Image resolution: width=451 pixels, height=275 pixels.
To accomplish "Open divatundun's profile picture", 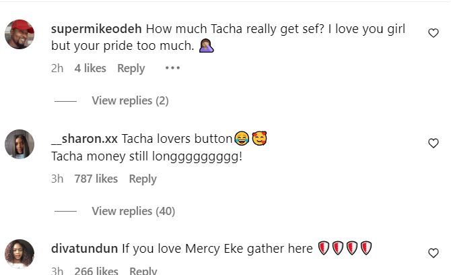I will (x=20, y=253).
